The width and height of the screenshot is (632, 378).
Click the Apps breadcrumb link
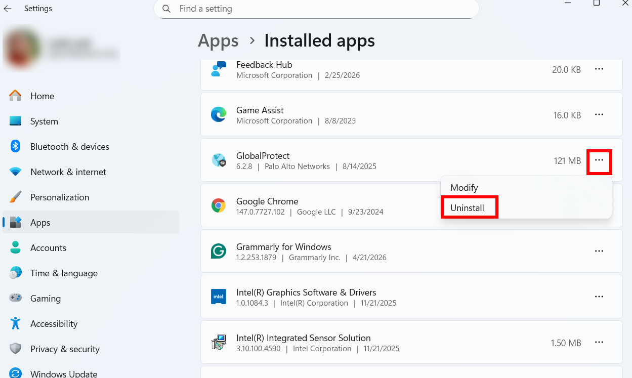(x=218, y=40)
